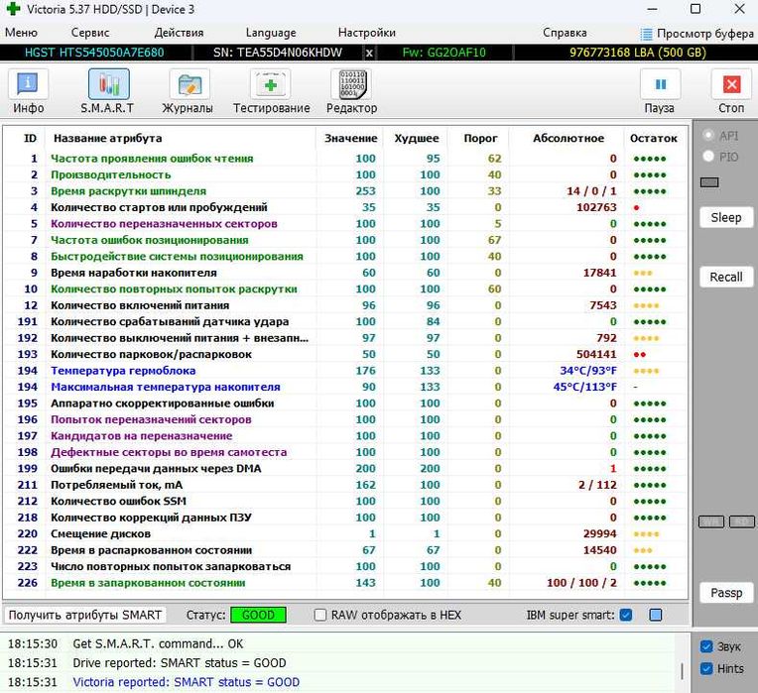Click the Худшее column header
Image resolution: width=758 pixels, height=693 pixels.
click(417, 138)
